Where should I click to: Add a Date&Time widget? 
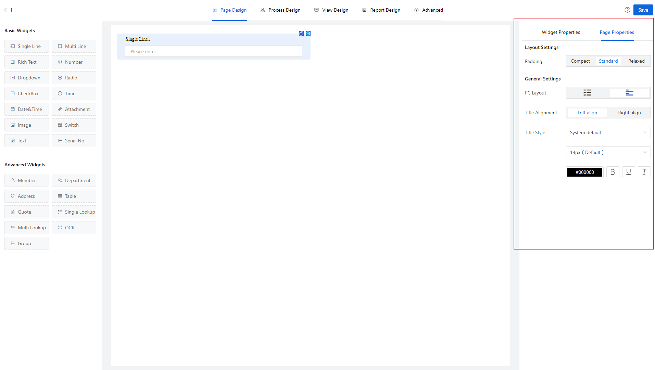[x=27, y=109]
